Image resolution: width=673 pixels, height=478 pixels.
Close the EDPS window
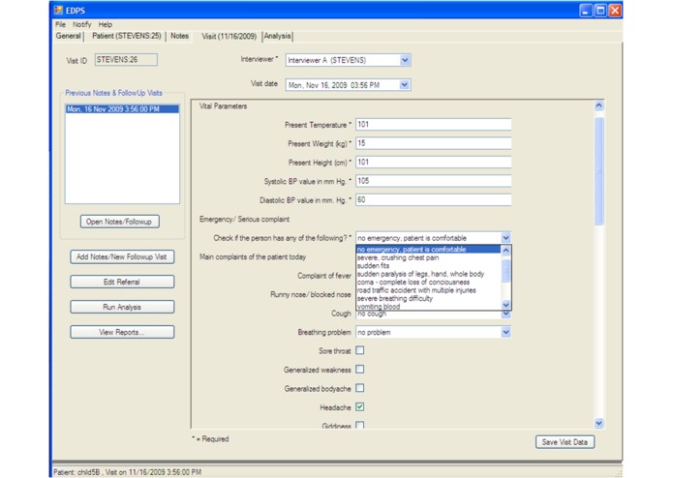[x=615, y=11]
